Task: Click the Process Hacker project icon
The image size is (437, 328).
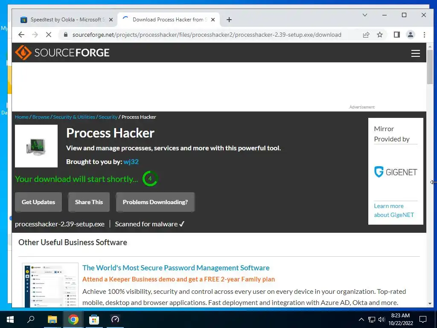Action: 36,146
